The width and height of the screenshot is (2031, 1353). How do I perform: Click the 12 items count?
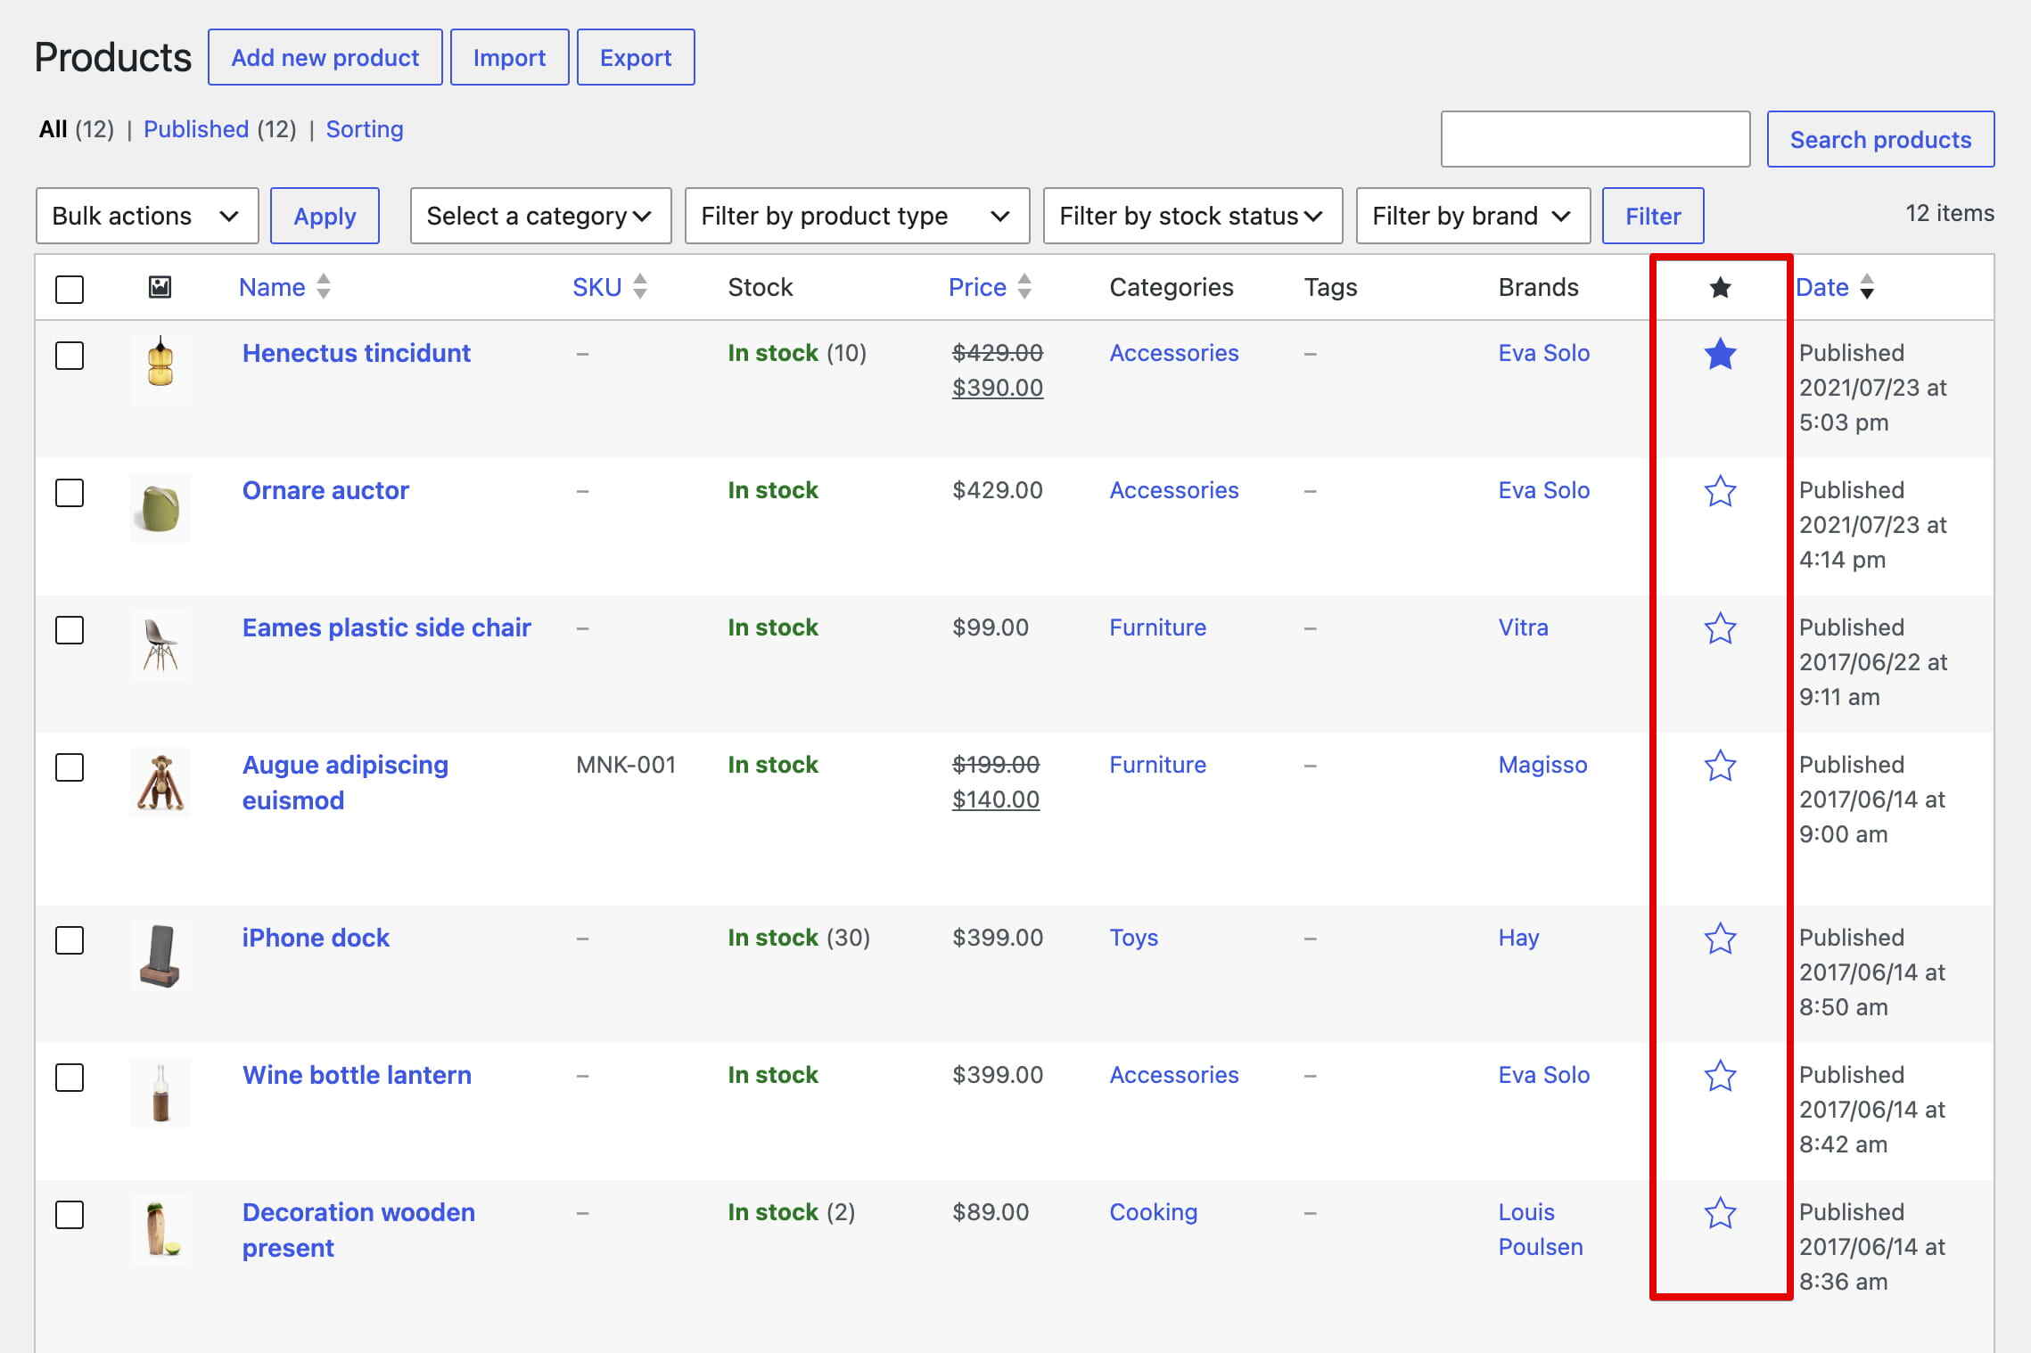click(x=1950, y=213)
